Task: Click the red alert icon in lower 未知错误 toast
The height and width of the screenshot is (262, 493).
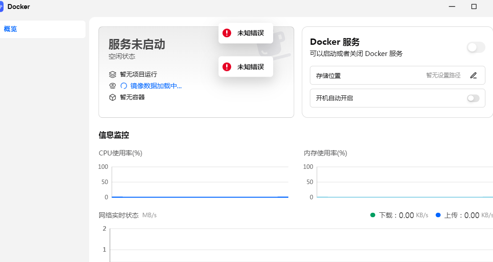Action: pos(227,67)
